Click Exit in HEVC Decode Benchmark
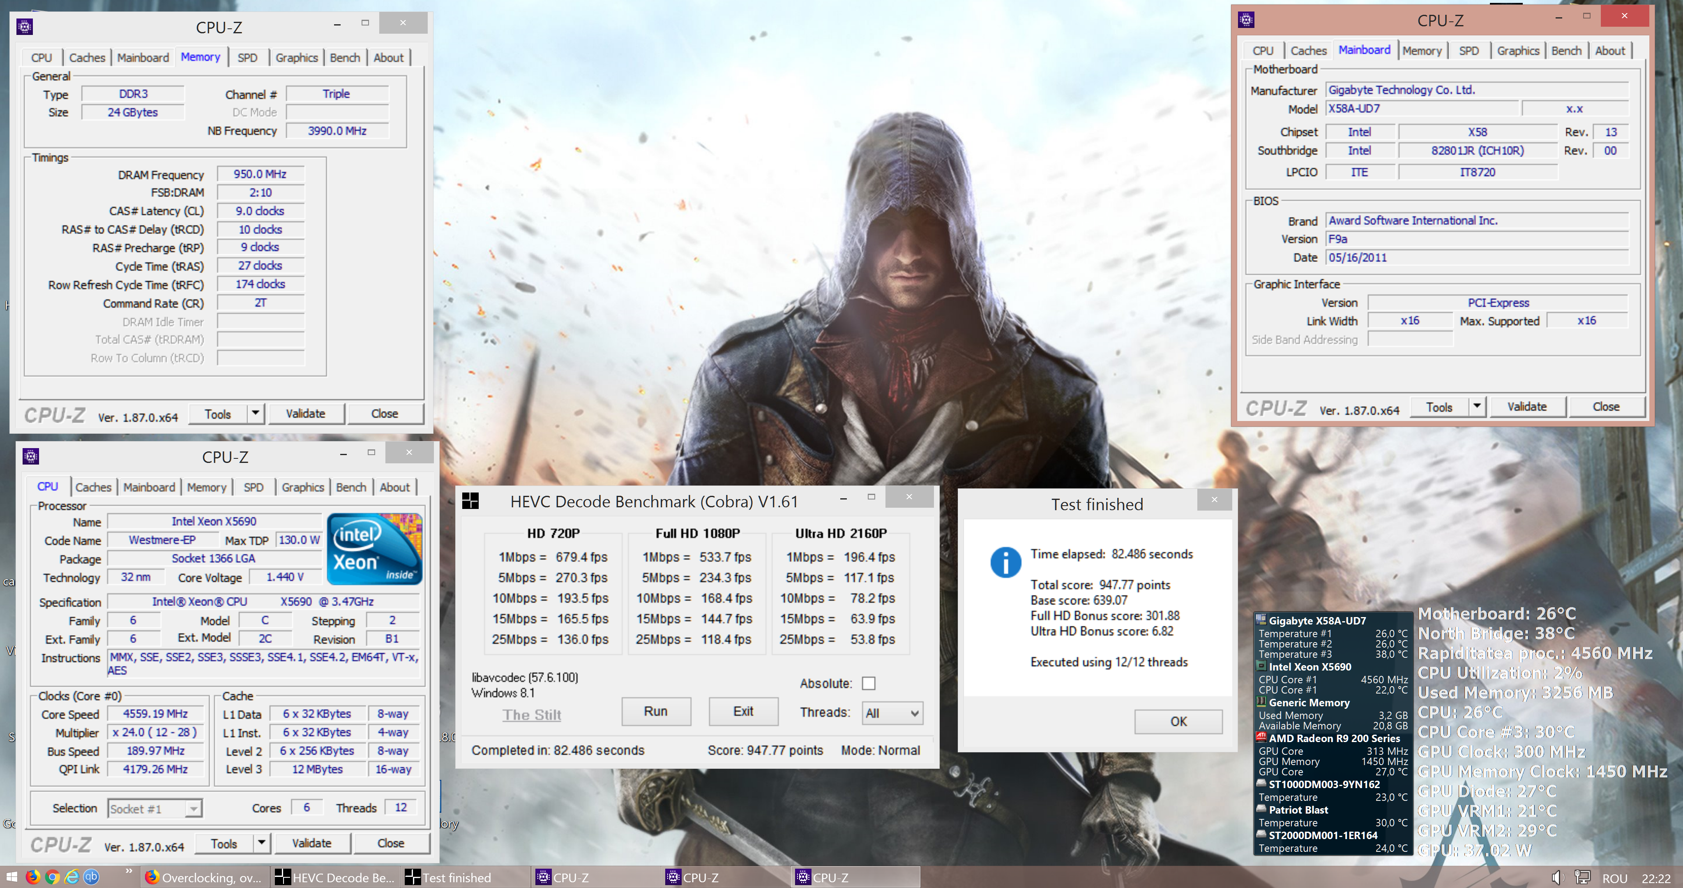This screenshot has height=888, width=1683. pos(743,712)
